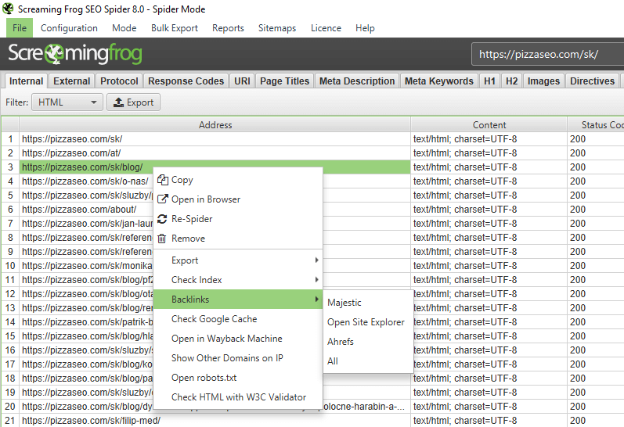
Task: Expand the Backlinks submenu arrow
Action: (x=317, y=299)
